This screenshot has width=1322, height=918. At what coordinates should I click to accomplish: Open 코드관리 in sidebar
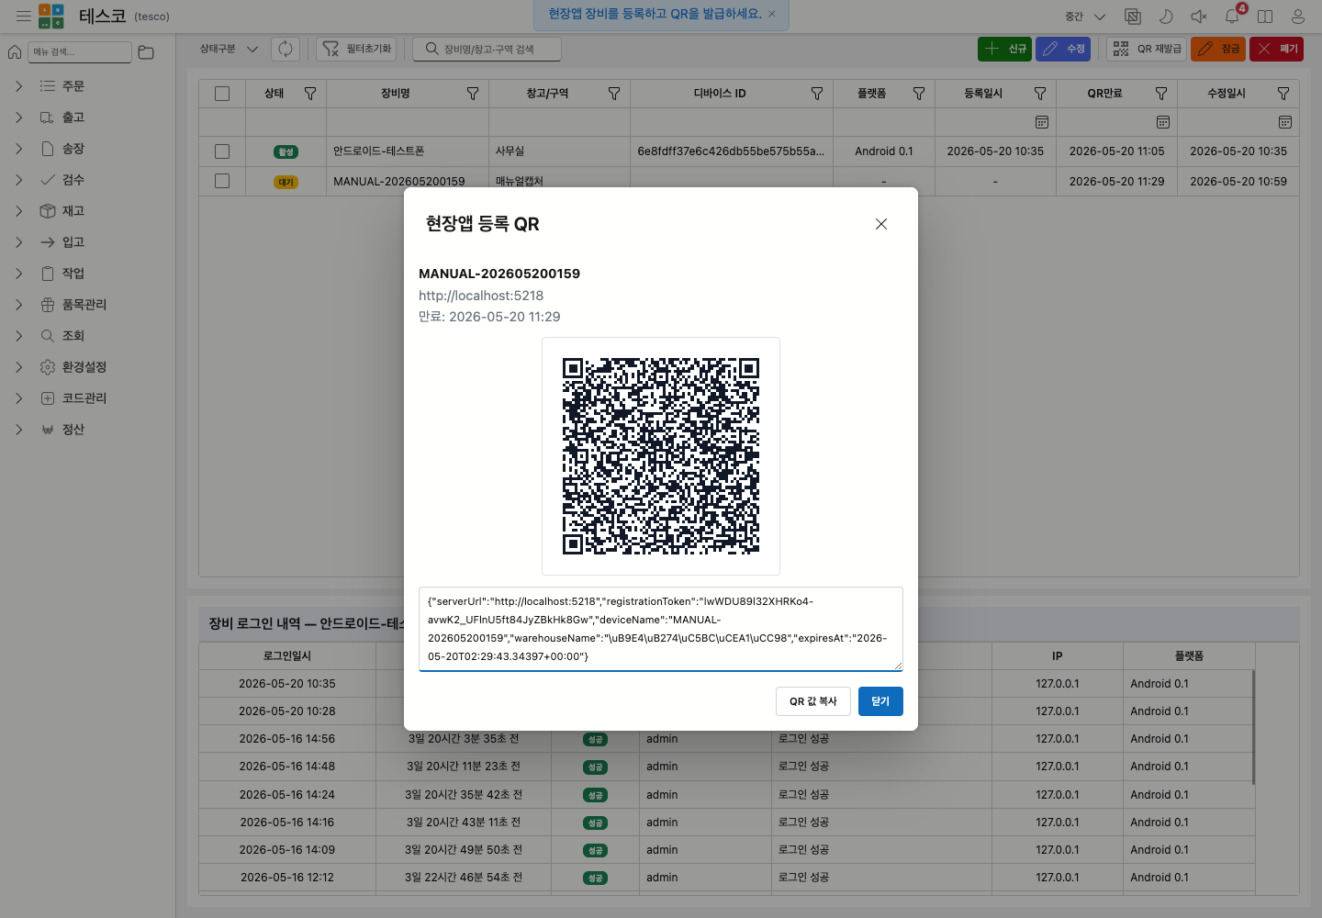pyautogui.click(x=84, y=398)
